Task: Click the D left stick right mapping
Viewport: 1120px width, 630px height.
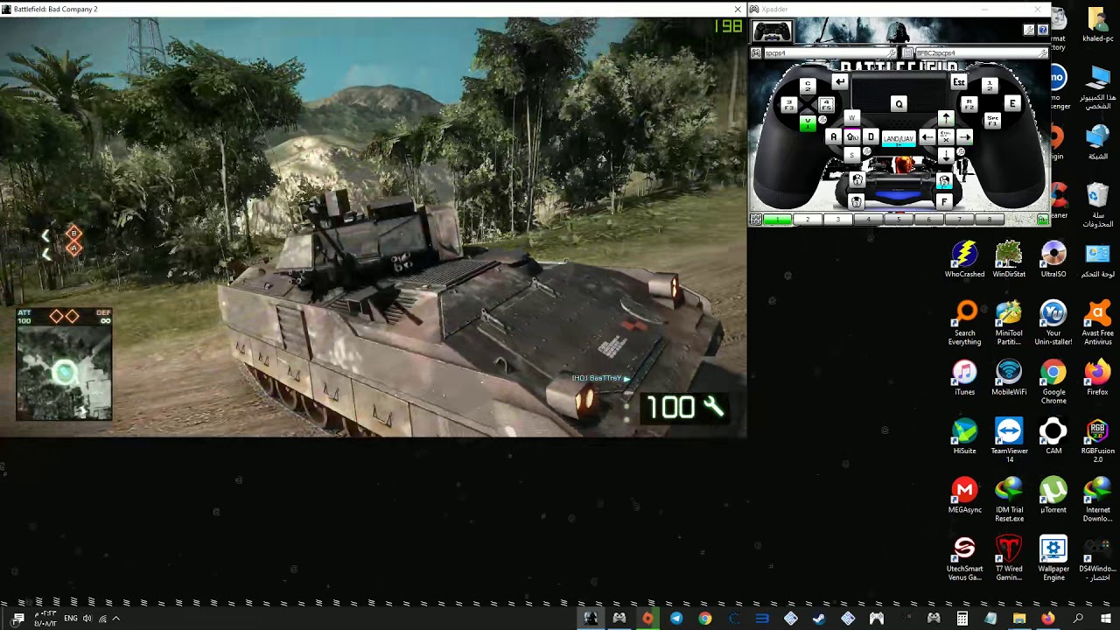Action: pyautogui.click(x=871, y=136)
